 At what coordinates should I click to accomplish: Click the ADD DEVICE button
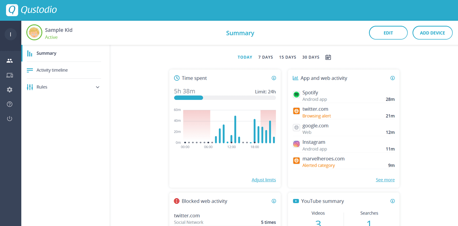(433, 33)
